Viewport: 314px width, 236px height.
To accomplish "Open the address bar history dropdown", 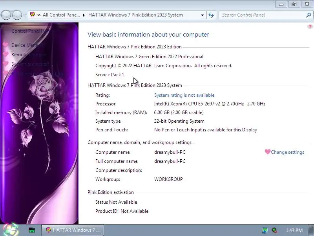I will (x=202, y=15).
